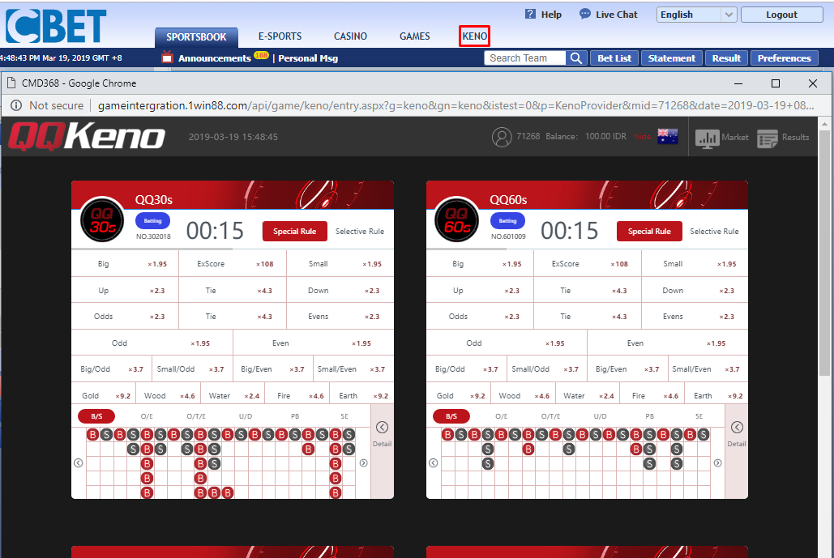This screenshot has height=558, width=834.
Task: Open the CASINO menu
Action: pyautogui.click(x=350, y=36)
